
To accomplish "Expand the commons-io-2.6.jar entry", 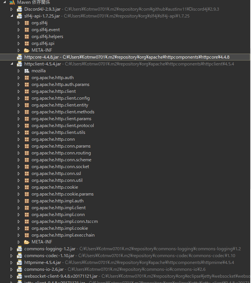I will click(11, 270).
